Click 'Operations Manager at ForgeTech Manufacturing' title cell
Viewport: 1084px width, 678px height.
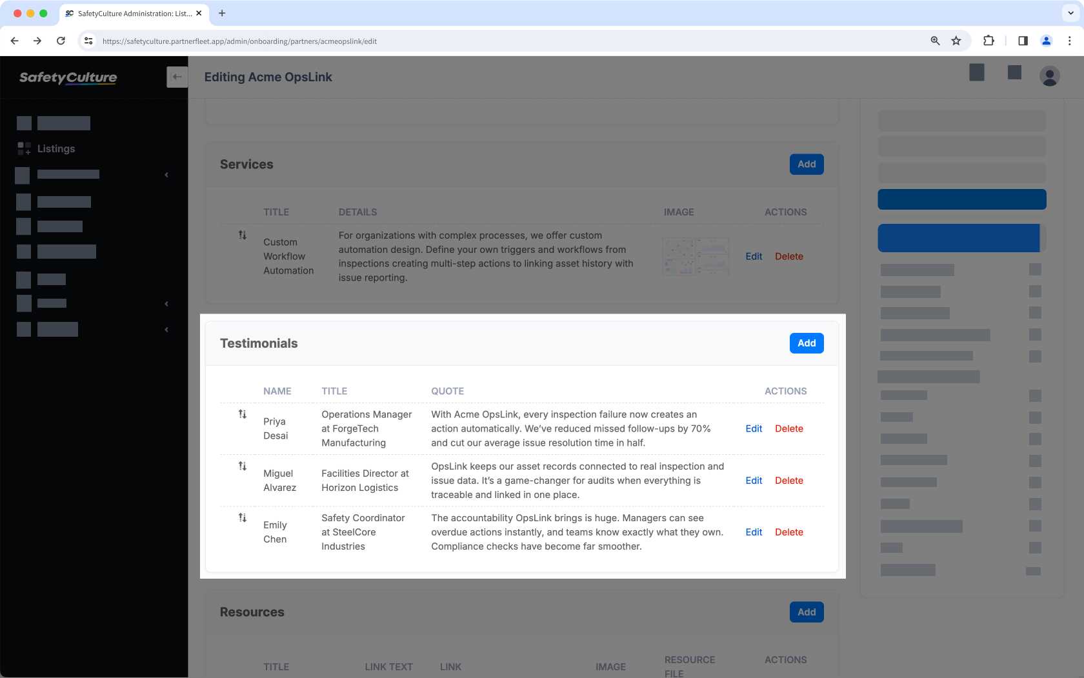[366, 428]
